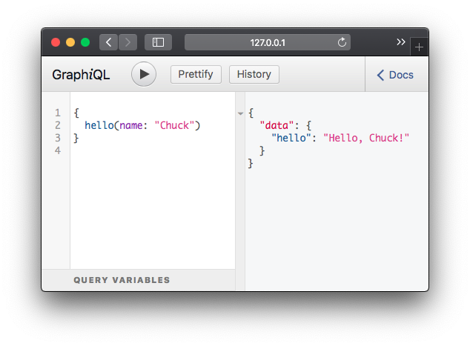The height and width of the screenshot is (346, 470).
Task: Click inside the query editor after "Chuck"
Action: coord(195,125)
